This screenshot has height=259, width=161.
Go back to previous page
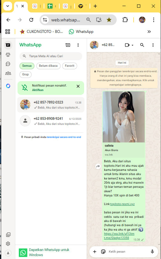[x=8, y=20]
